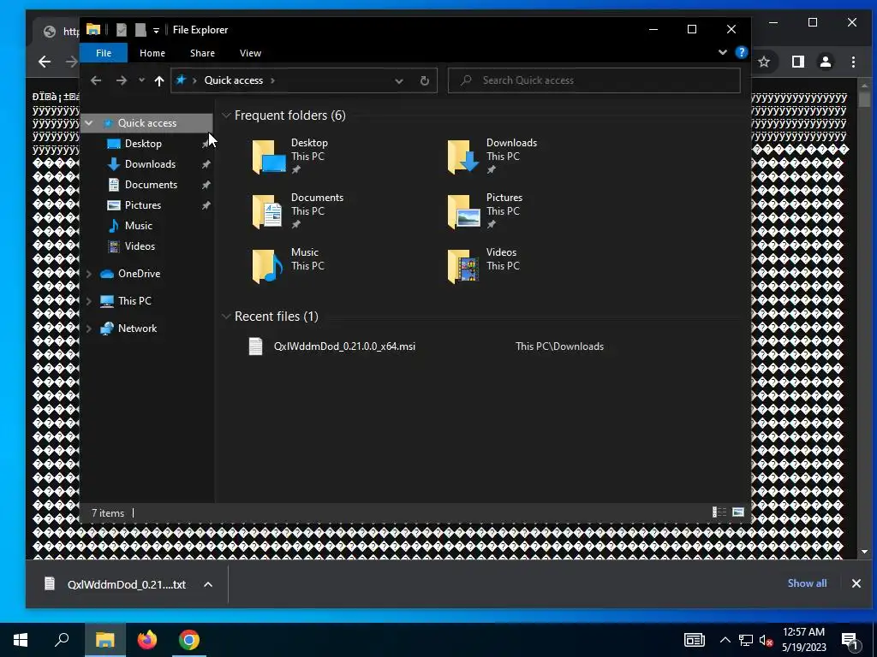The width and height of the screenshot is (877, 657).
Task: Bookmark this page with Chrome star
Action: (764, 62)
